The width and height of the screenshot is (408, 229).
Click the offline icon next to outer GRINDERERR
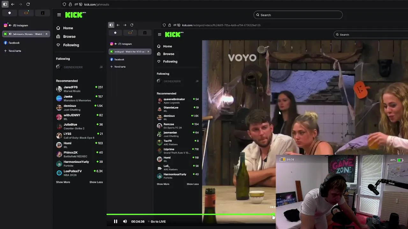coord(101,67)
